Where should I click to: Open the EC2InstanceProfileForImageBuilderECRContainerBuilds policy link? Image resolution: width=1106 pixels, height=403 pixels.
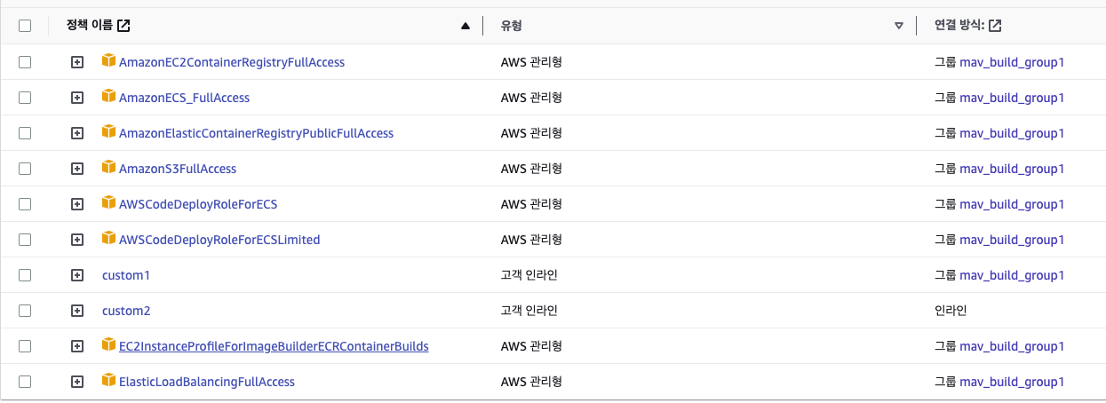[x=274, y=346]
